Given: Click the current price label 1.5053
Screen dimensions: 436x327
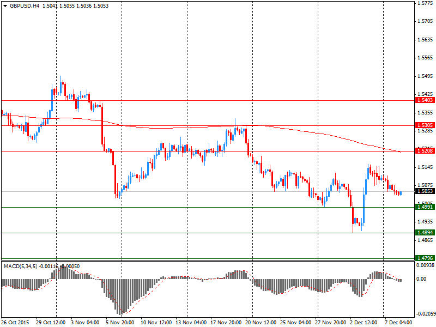Looking at the screenshot, I should (x=425, y=191).
